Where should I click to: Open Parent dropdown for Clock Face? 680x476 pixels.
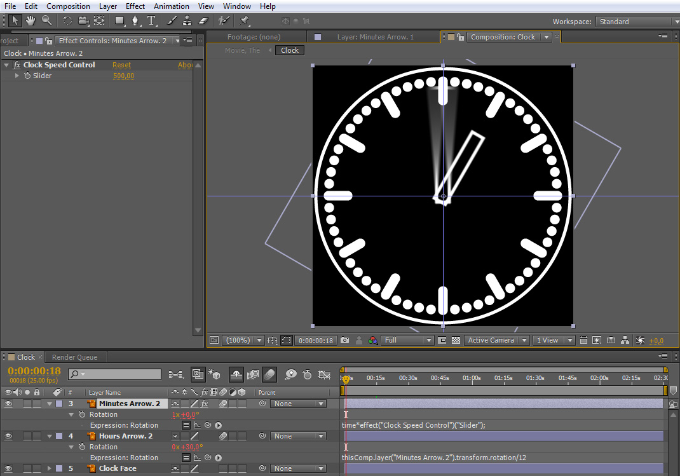298,468
